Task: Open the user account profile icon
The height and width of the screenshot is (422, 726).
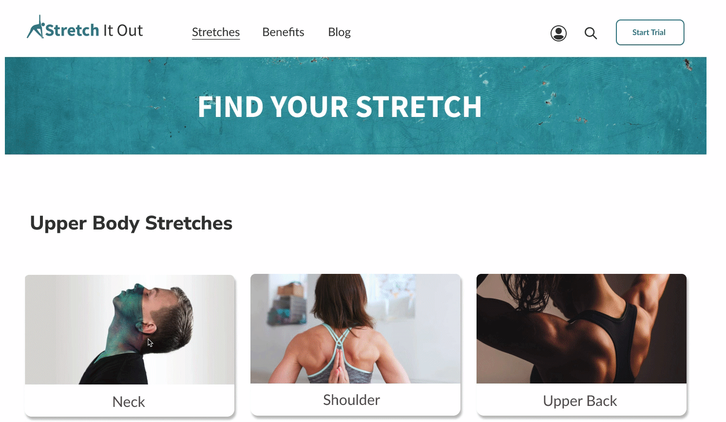Action: 558,33
